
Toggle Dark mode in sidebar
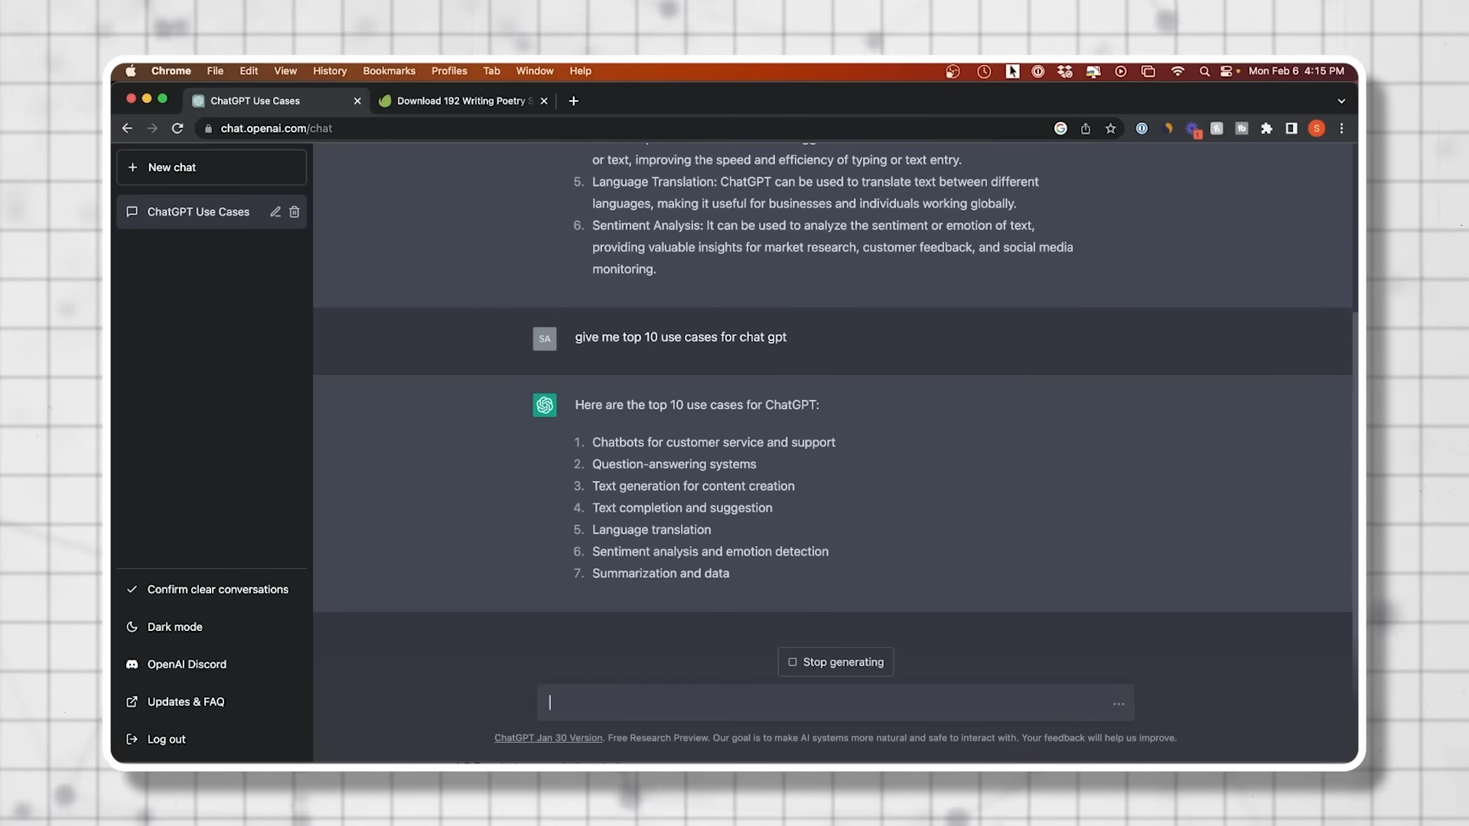click(174, 627)
